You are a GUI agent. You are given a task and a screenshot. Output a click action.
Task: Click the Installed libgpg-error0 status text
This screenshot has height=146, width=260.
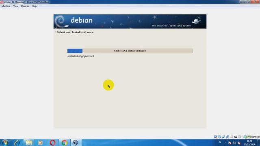tap(80, 56)
